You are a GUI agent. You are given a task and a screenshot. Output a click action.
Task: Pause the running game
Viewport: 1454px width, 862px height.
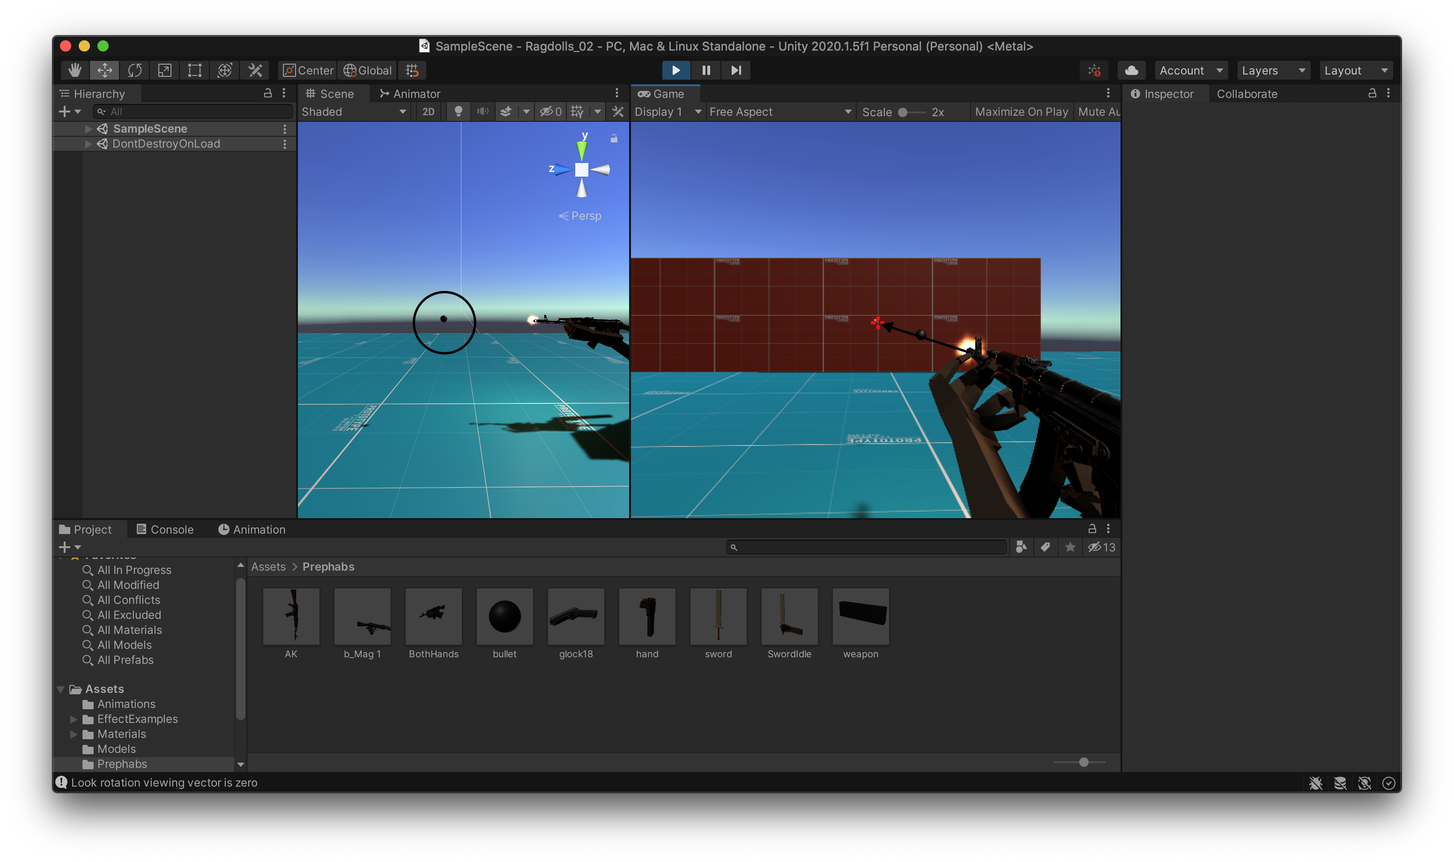[x=706, y=70]
